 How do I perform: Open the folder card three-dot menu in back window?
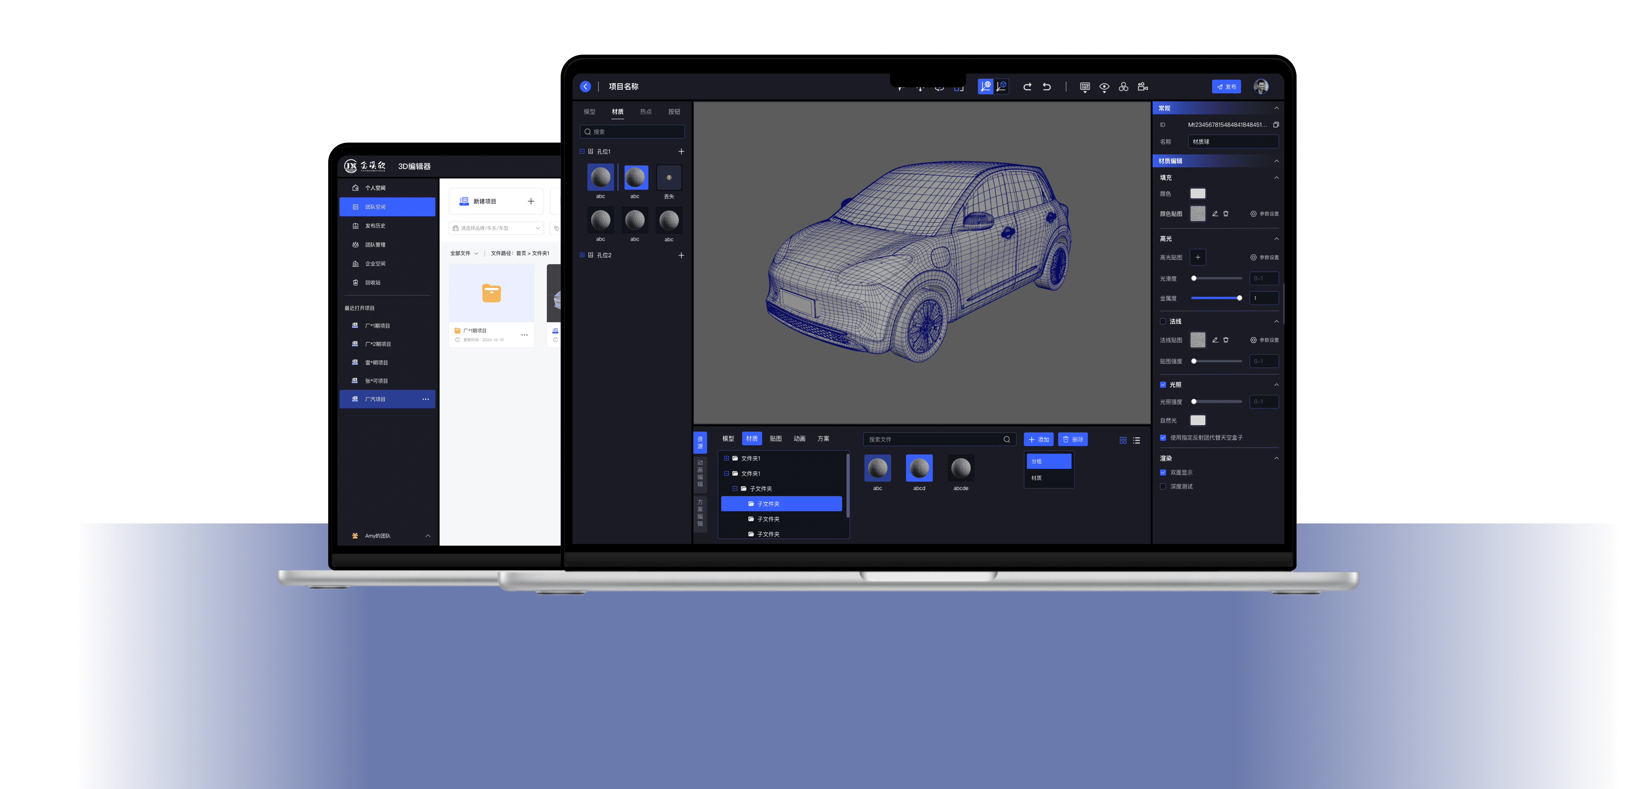(524, 335)
